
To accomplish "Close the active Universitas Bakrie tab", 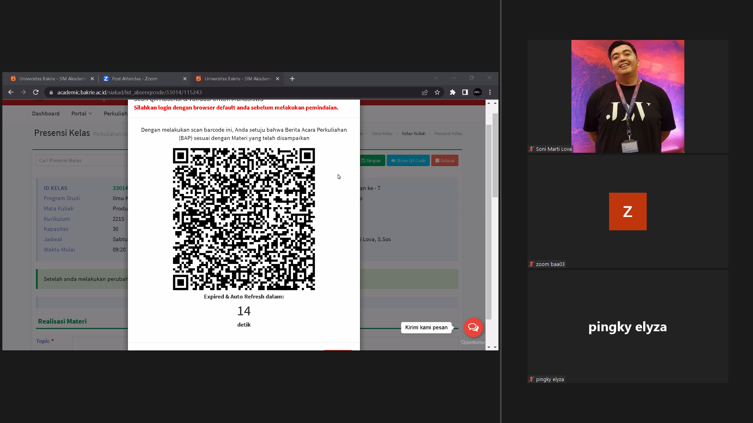I will (x=278, y=79).
